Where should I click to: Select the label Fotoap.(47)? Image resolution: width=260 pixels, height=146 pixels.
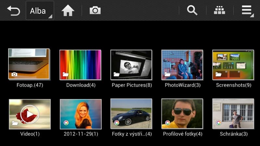tap(30, 85)
